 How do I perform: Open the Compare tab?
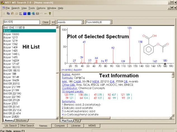60,126
